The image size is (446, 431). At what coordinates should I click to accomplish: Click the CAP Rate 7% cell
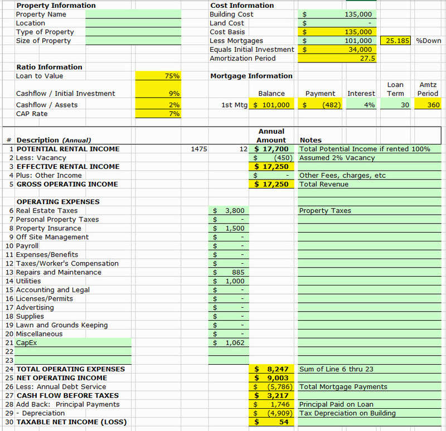(x=158, y=114)
